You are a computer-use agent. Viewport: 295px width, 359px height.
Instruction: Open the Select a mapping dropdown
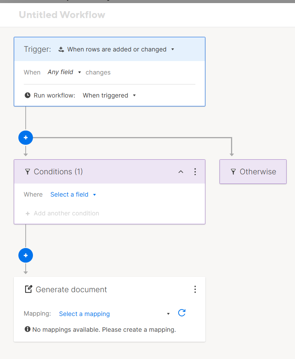click(x=114, y=314)
